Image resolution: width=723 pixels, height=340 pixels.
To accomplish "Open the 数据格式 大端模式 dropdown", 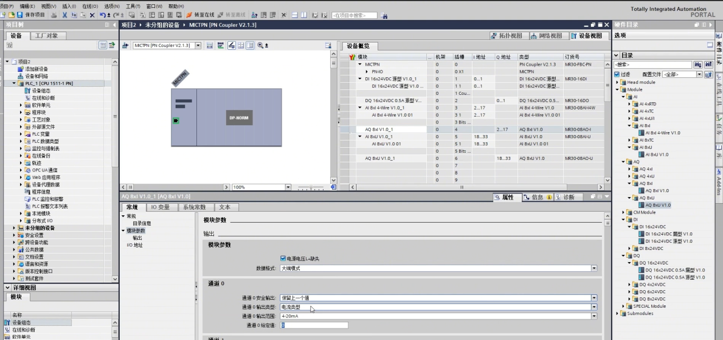I will (594, 268).
